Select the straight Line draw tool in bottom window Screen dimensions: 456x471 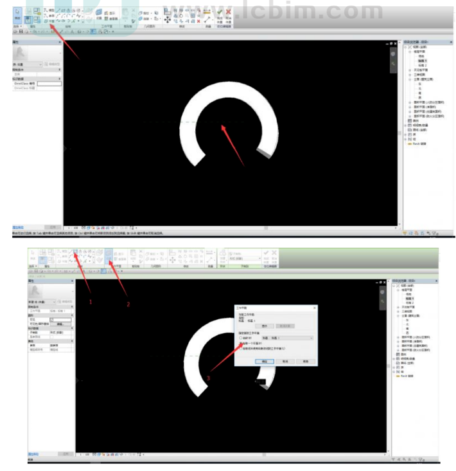pos(71,251)
